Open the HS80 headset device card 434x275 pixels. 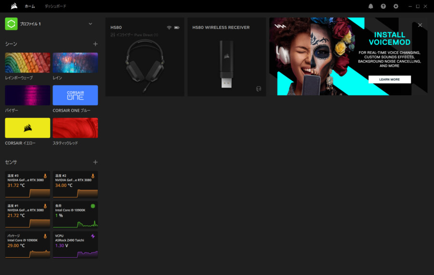(x=145, y=63)
